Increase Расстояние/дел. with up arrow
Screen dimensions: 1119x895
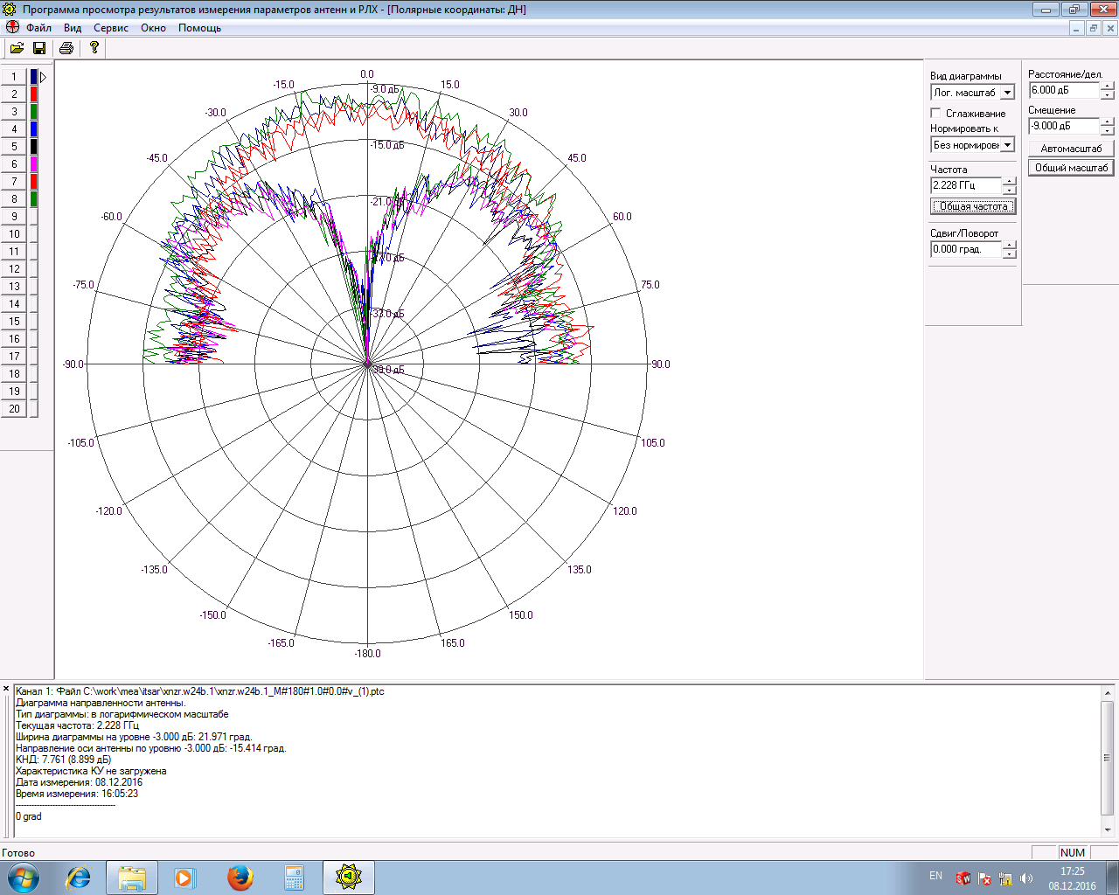[x=1108, y=87]
